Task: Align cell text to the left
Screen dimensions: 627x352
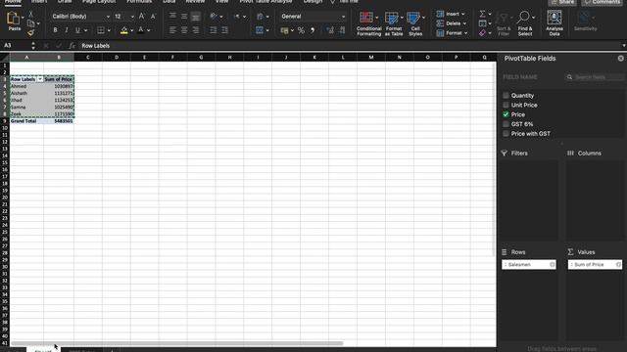Action: 172,30
